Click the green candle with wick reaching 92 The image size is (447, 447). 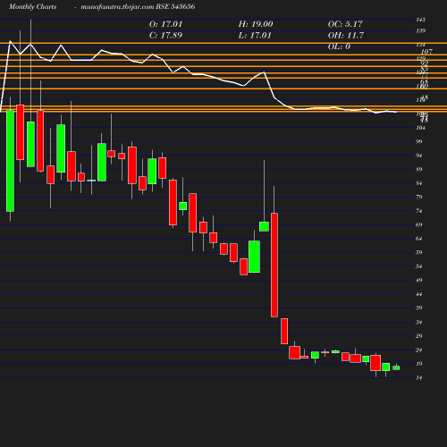pos(264,226)
